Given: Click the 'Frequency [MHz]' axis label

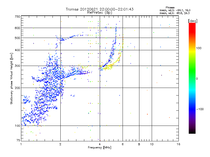Looking at the screenshot, I should (x=99, y=148).
